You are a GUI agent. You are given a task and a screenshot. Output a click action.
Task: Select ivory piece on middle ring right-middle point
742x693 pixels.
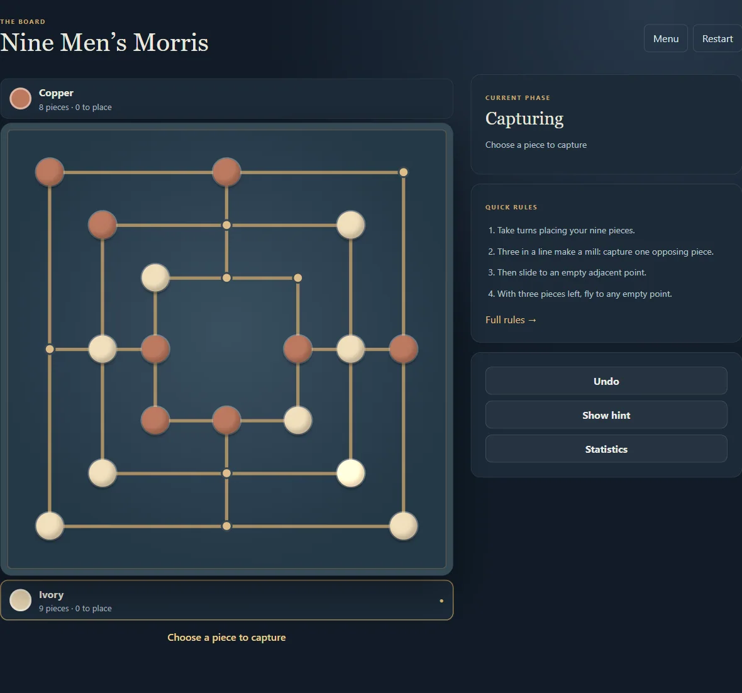point(351,350)
